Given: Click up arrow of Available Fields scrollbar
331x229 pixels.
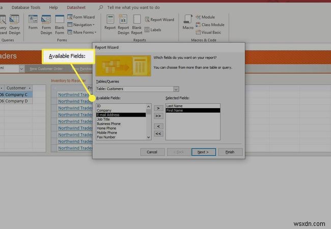Looking at the screenshot, I should pos(148,107).
